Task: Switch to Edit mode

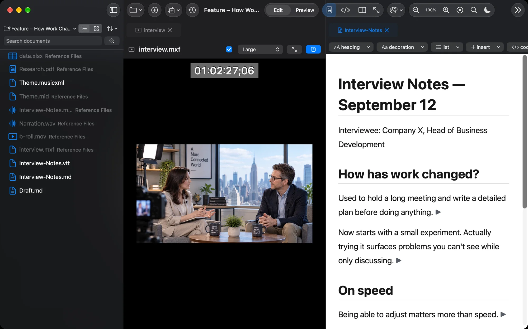Action: click(278, 10)
